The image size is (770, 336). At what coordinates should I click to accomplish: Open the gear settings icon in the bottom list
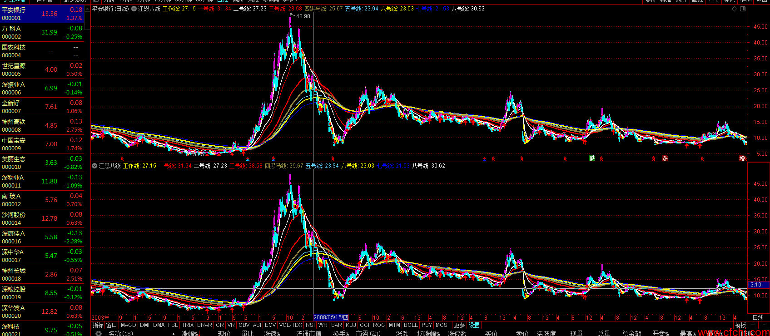click(98, 333)
